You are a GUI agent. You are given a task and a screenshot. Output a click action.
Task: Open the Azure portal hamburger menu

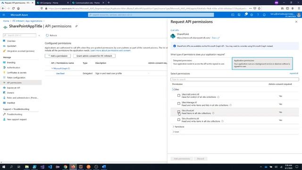click(4, 15)
